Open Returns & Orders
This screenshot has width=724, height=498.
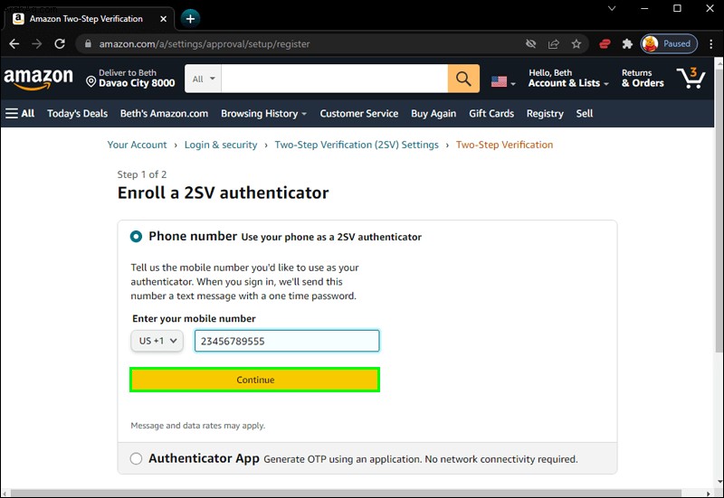pos(643,79)
